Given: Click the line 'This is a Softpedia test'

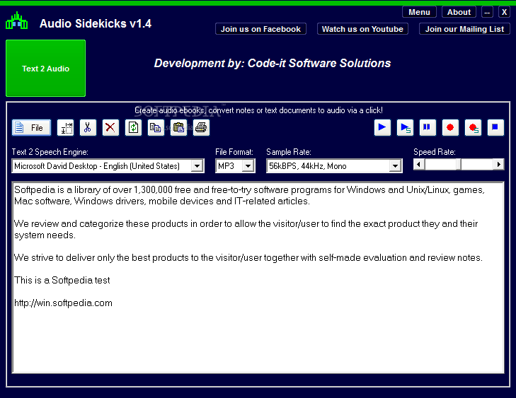Looking at the screenshot, I should (62, 281).
